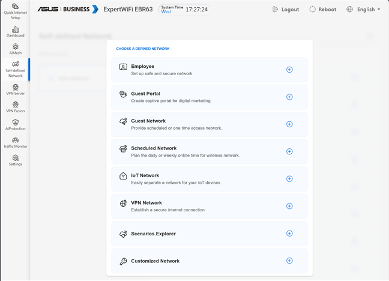Open Quick Internet Setup from sidebar
The width and height of the screenshot is (389, 281).
(x=15, y=11)
